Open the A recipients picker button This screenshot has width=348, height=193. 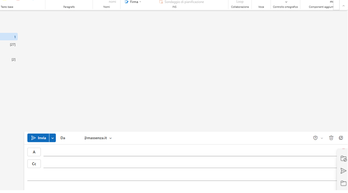(x=34, y=152)
